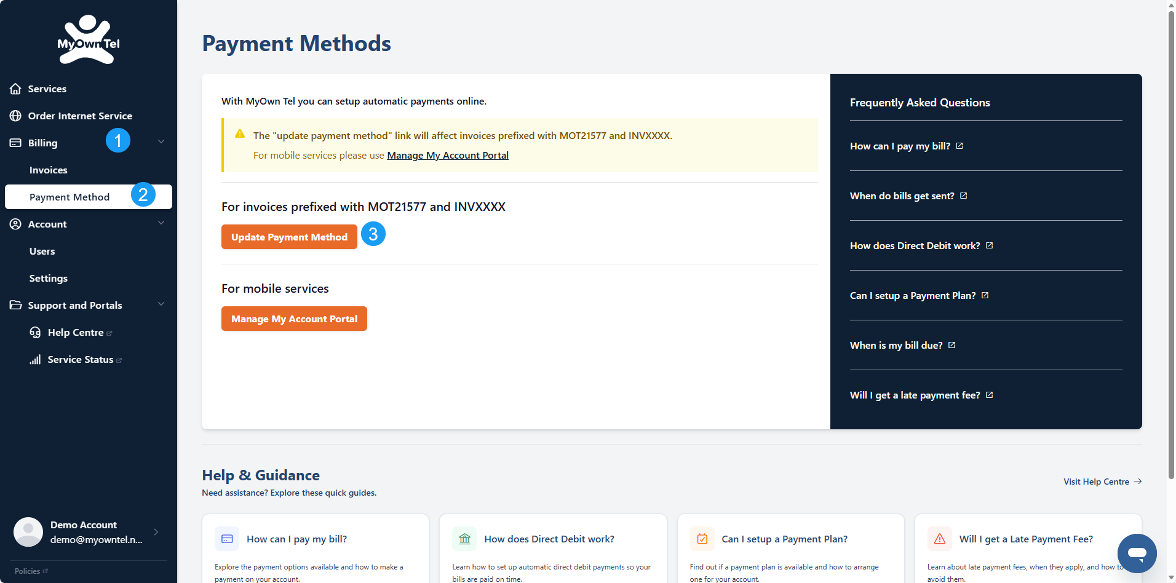
Task: Expand the Demo Account profile chevron
Action: click(x=156, y=532)
